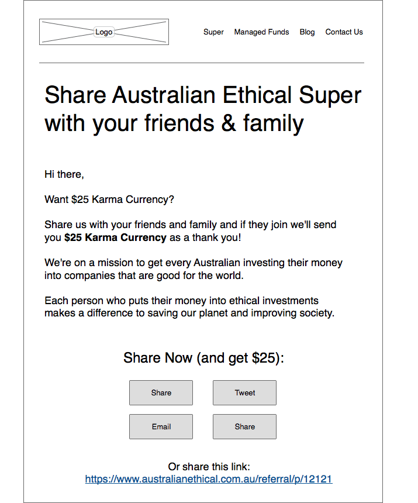Click the 'Each person who puts' paragraph
Image resolution: width=418 pixels, height=503 pixels.
[x=189, y=306]
